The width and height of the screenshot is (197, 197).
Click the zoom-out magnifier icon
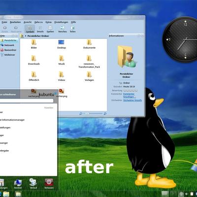(x=81, y=113)
